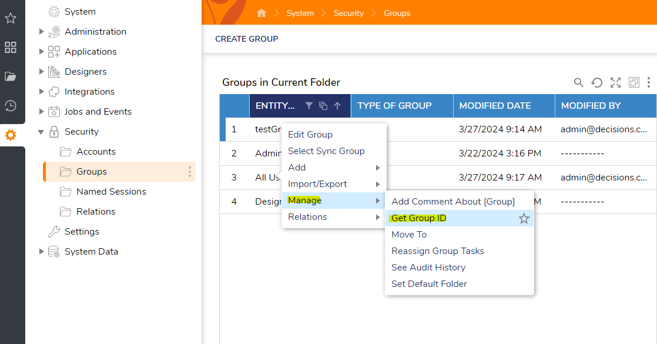Open the Relations context menu entry
657x344 pixels.
tap(334, 217)
